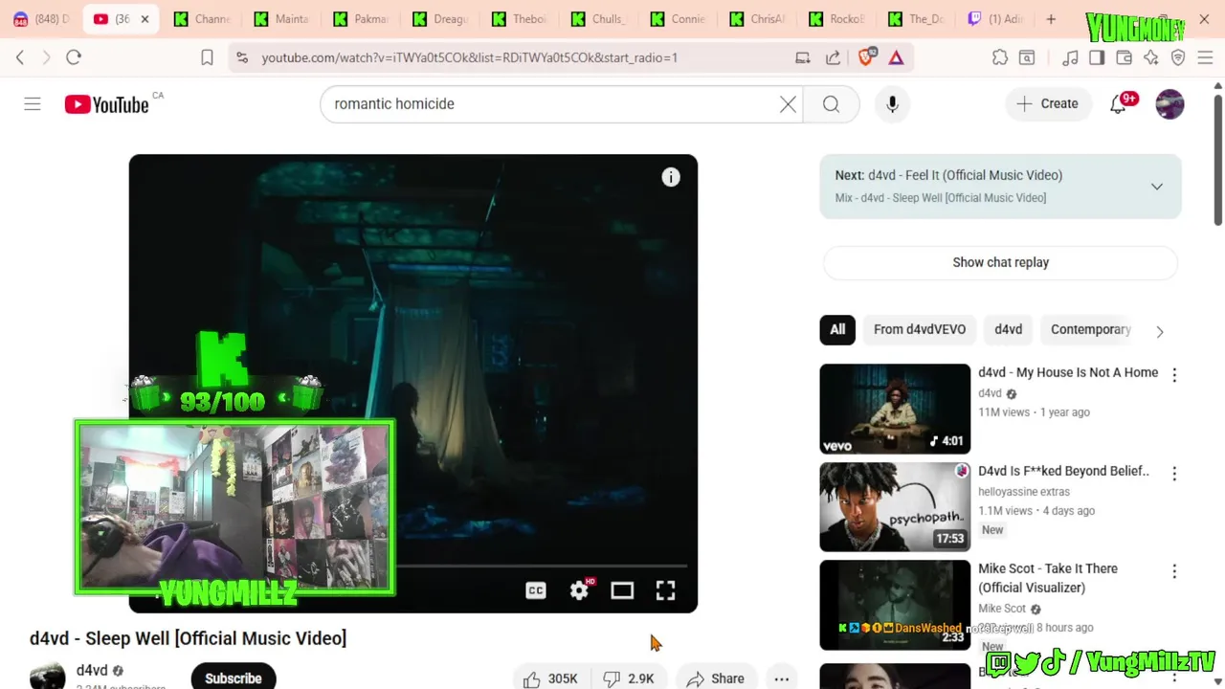Open options for My House Is Not A Home
1225x689 pixels.
coord(1174,375)
